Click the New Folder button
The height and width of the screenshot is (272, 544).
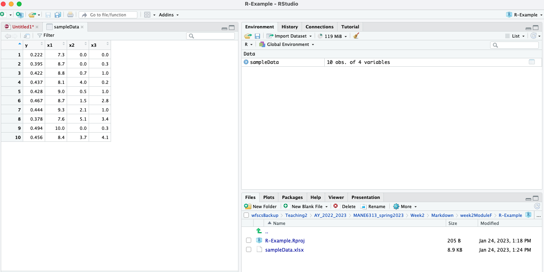pyautogui.click(x=261, y=206)
